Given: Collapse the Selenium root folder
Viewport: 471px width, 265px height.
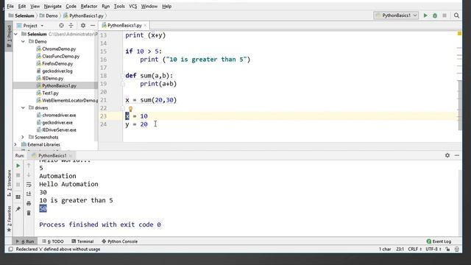Looking at the screenshot, I should [x=15, y=35].
